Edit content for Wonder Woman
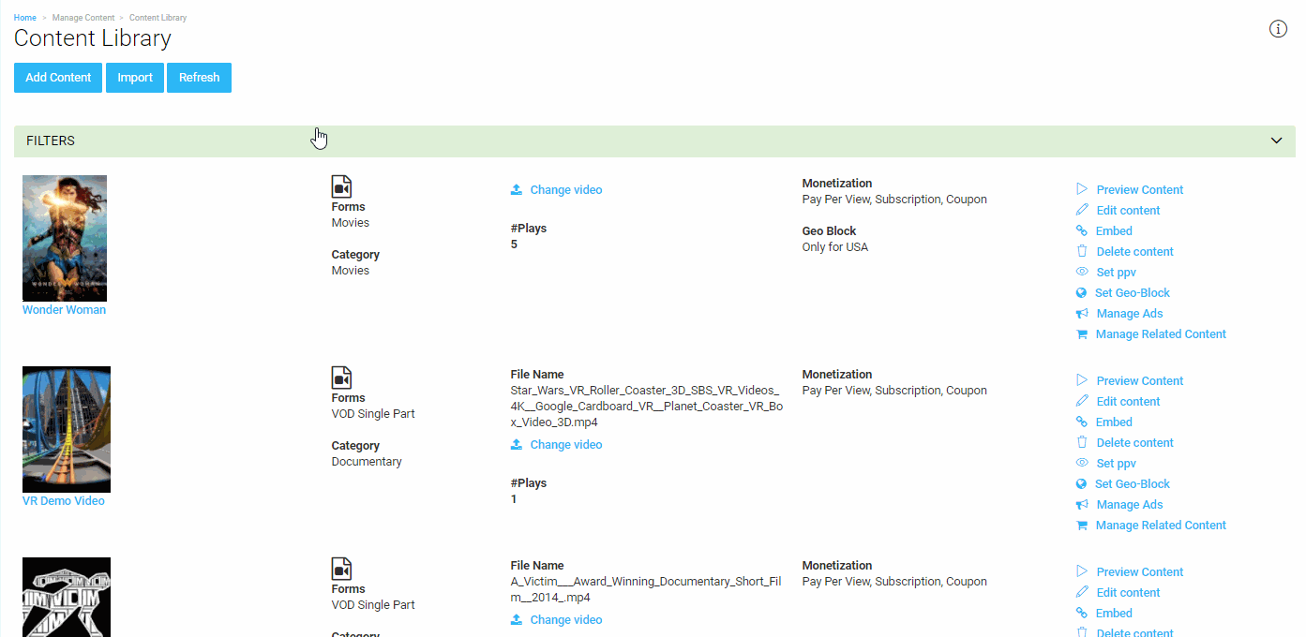 point(1128,211)
